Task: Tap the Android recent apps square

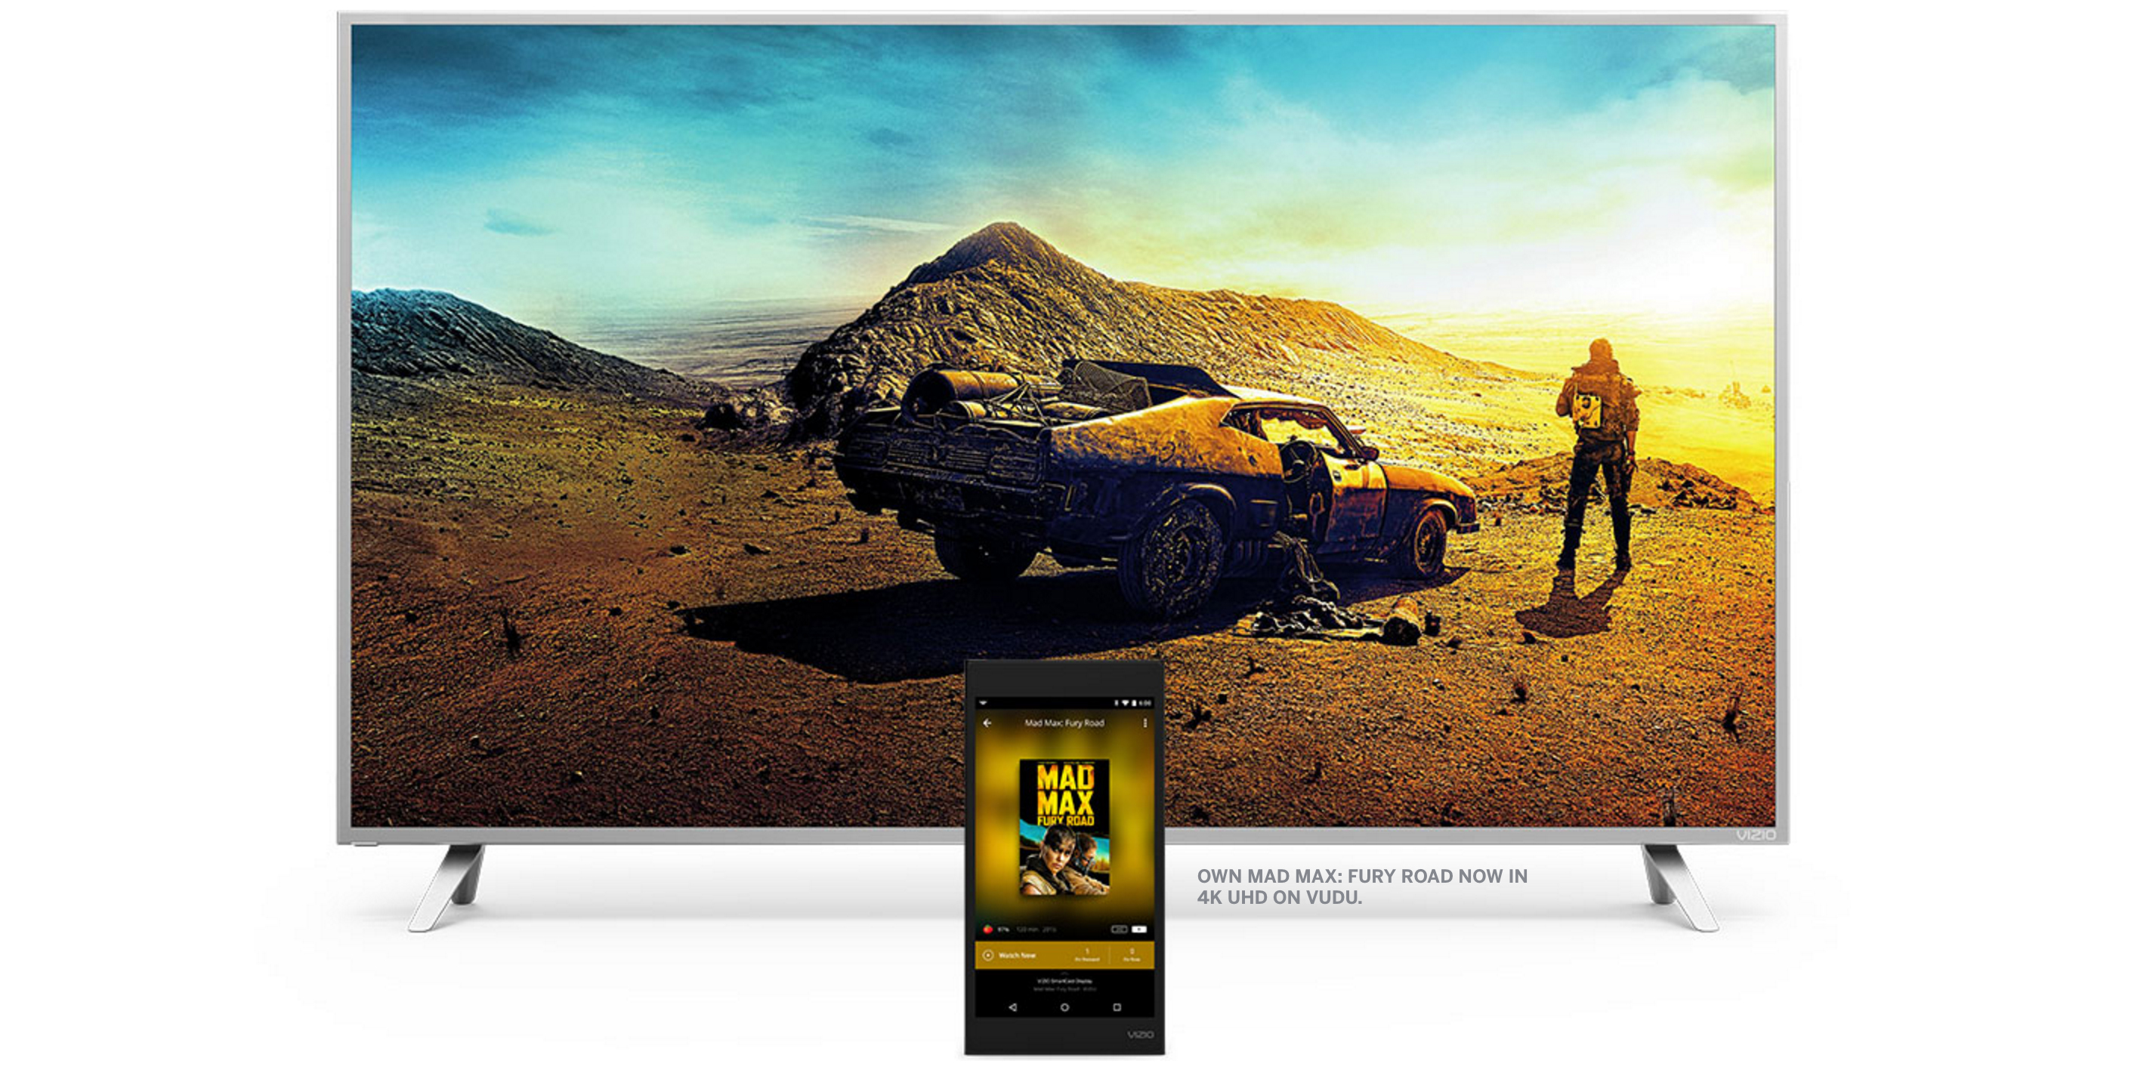Action: point(1117,1007)
